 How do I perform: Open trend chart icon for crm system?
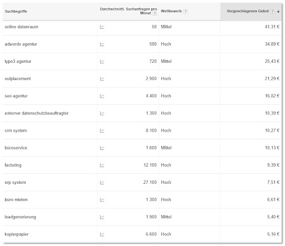pos(102,130)
